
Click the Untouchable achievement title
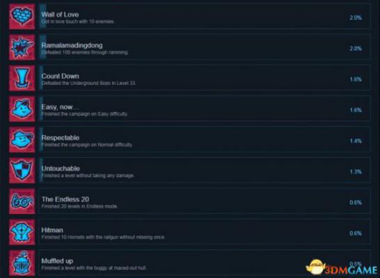61,168
